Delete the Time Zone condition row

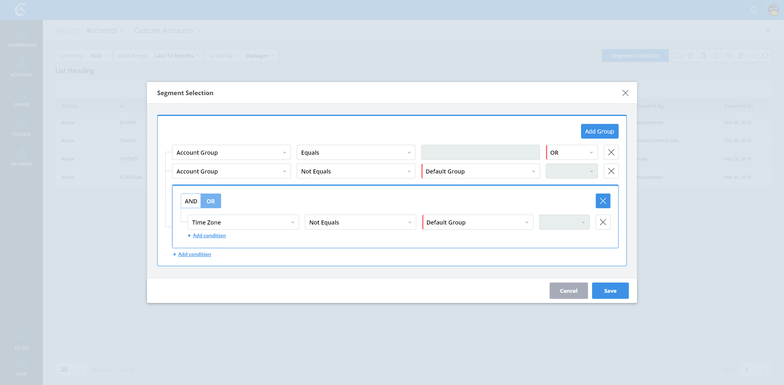(603, 222)
